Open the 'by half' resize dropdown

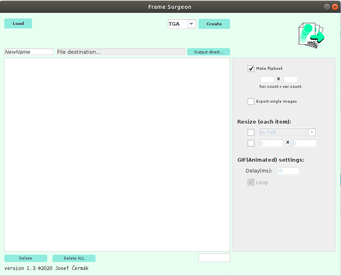(287, 132)
